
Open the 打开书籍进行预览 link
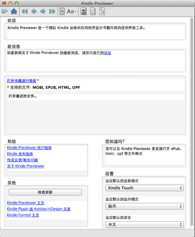point(22,81)
